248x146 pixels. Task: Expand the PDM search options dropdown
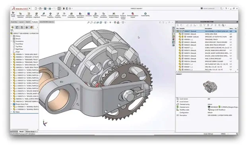pos(225,25)
